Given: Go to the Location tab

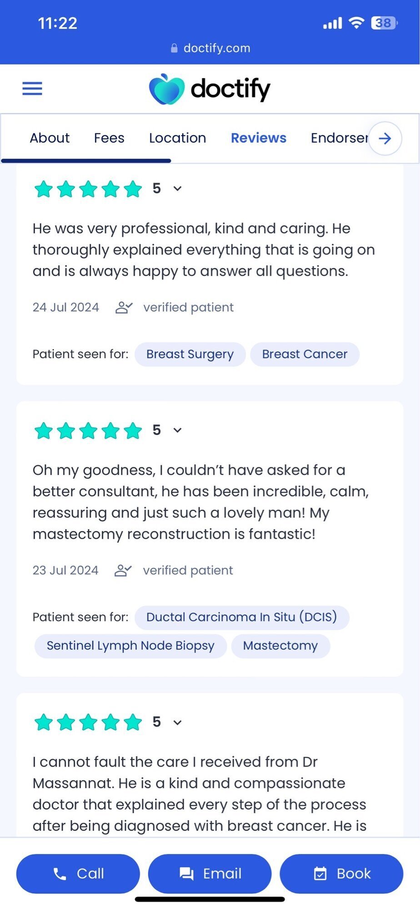Looking at the screenshot, I should point(177,138).
